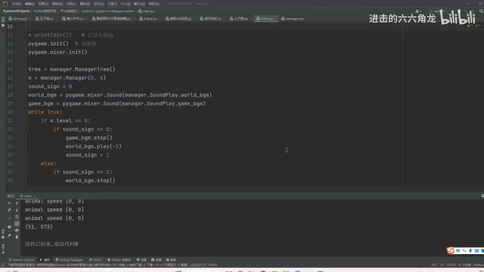Clear console output with trash icon

[x=17, y=237]
